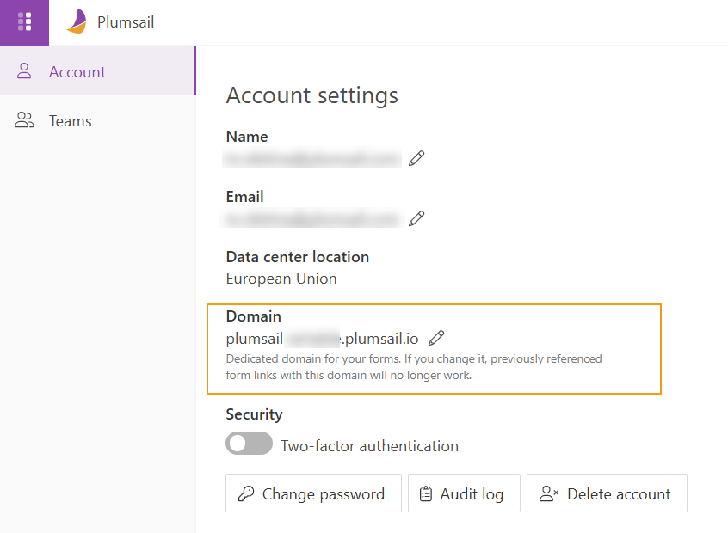Click the European Union location text
This screenshot has width=728, height=533.
281,279
